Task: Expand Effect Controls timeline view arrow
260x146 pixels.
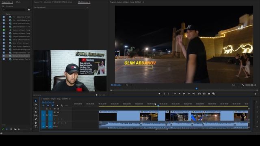Action: click(x=87, y=7)
